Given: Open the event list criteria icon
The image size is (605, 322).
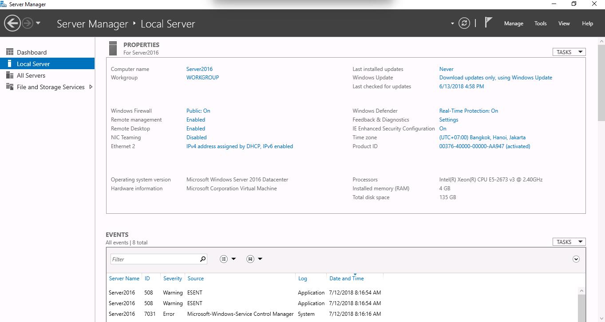Looking at the screenshot, I should (224, 259).
